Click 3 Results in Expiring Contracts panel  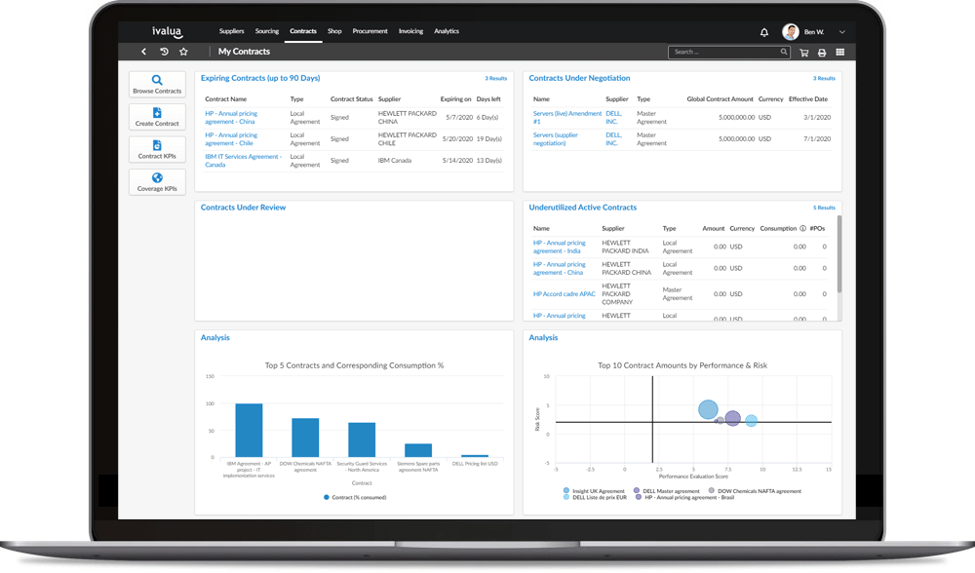(x=495, y=78)
